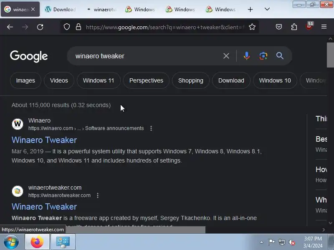Viewport: 334px width, 250px height.
Task: Open Action Center flag icon
Action: click(271, 242)
